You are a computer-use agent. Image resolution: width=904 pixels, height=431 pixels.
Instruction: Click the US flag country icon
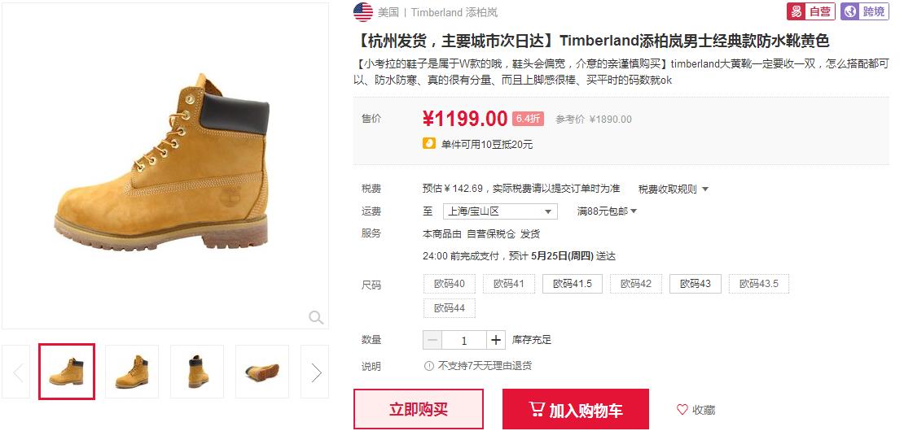[363, 12]
